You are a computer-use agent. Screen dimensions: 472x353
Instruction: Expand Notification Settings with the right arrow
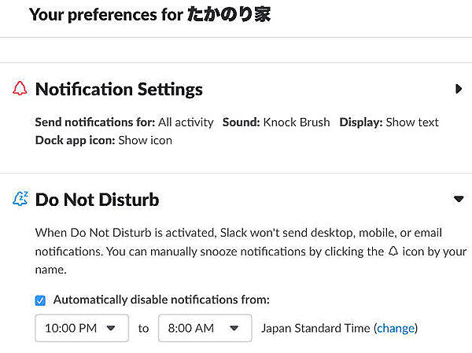tap(459, 89)
